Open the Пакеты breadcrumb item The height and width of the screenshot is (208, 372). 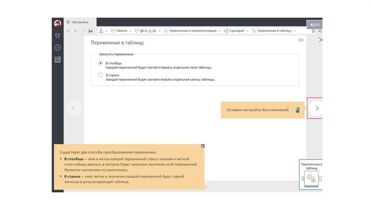click(x=119, y=31)
